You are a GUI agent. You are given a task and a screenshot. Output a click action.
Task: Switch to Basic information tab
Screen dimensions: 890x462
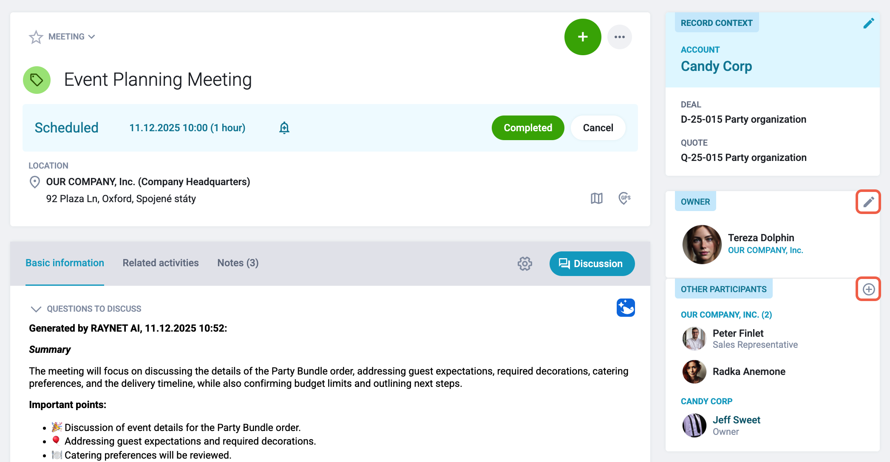tap(65, 263)
